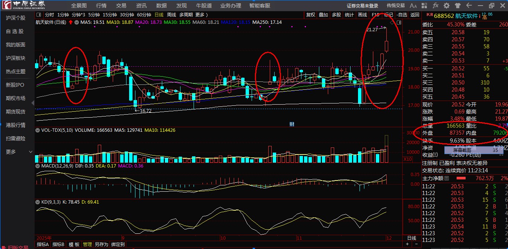Click the back arrow icon in title bar
The image size is (508, 249).
click(469, 6)
